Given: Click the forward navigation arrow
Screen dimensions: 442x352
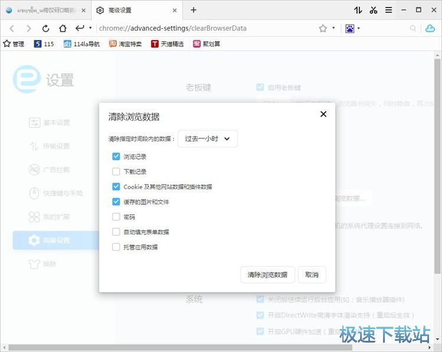Looking at the screenshot, I should (x=28, y=28).
